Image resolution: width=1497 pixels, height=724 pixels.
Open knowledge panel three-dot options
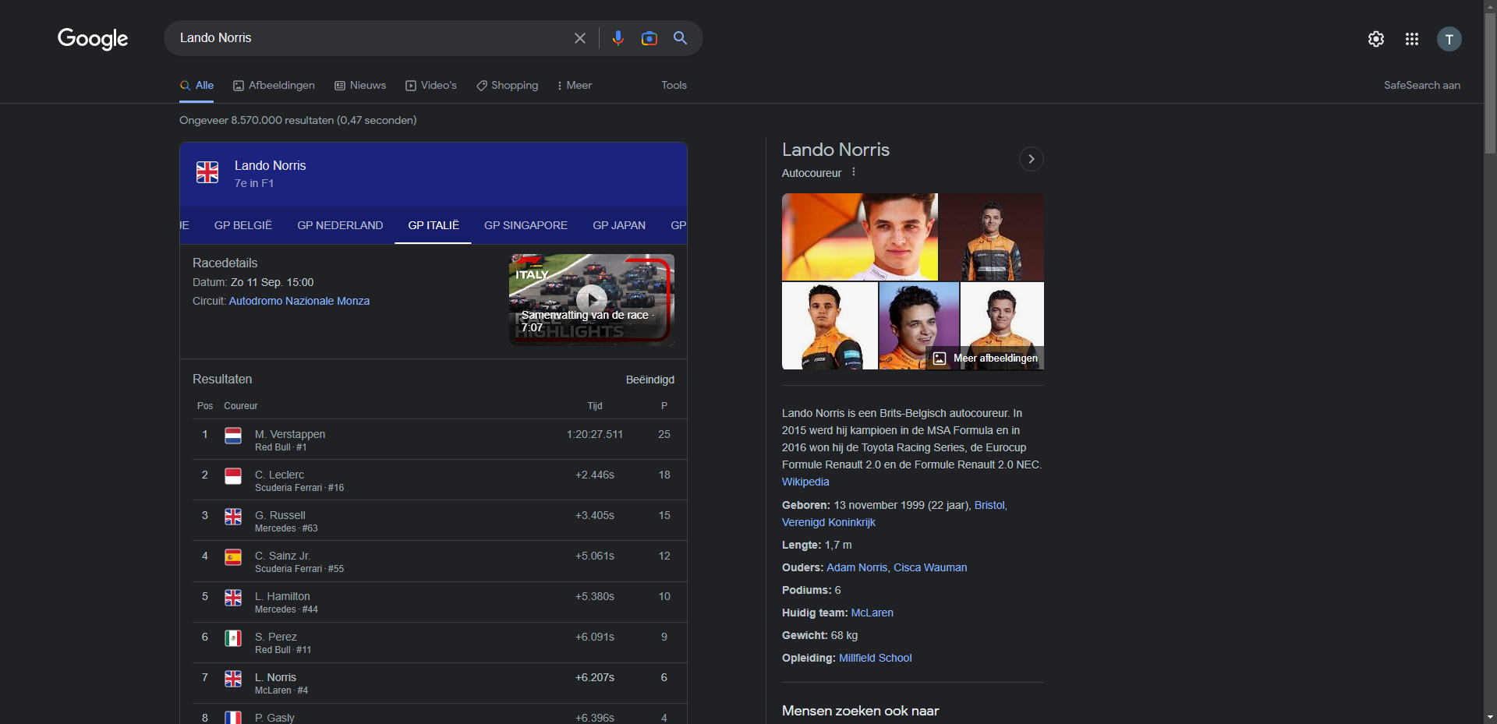(854, 172)
